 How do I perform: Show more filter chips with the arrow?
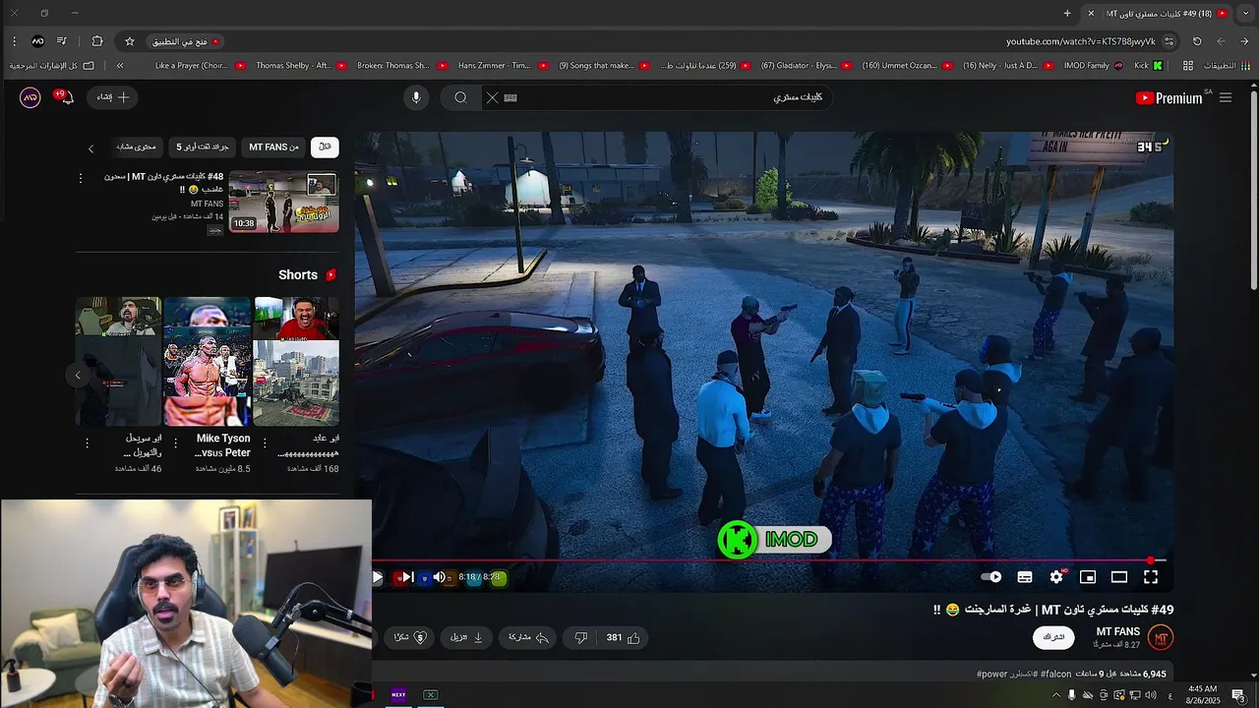[90, 148]
